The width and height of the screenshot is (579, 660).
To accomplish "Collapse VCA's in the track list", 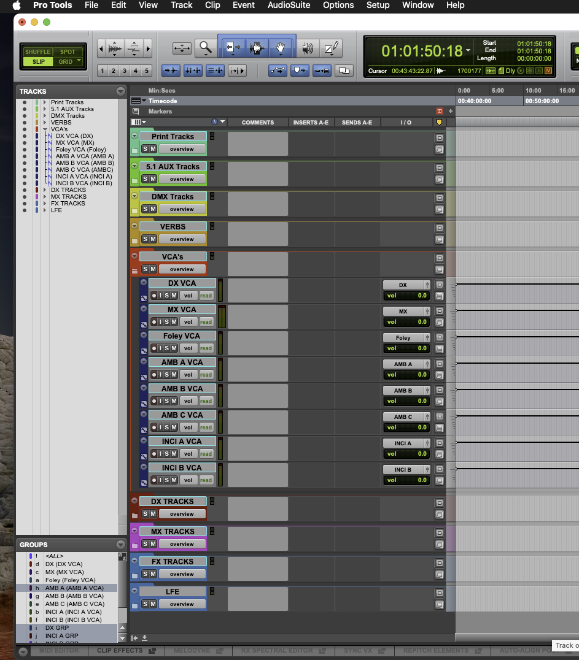I will click(45, 129).
